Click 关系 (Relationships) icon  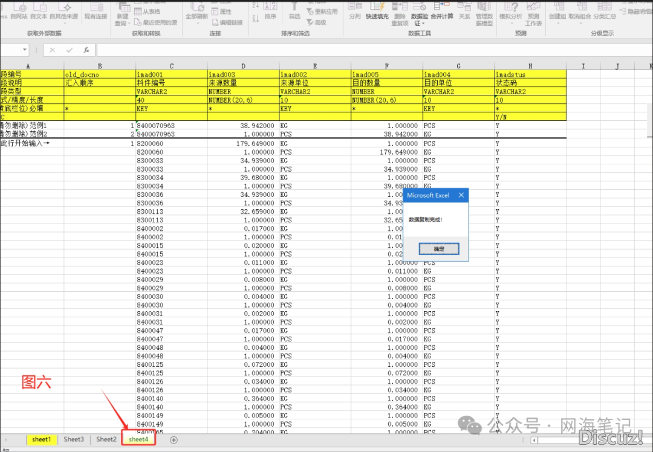coord(464,11)
